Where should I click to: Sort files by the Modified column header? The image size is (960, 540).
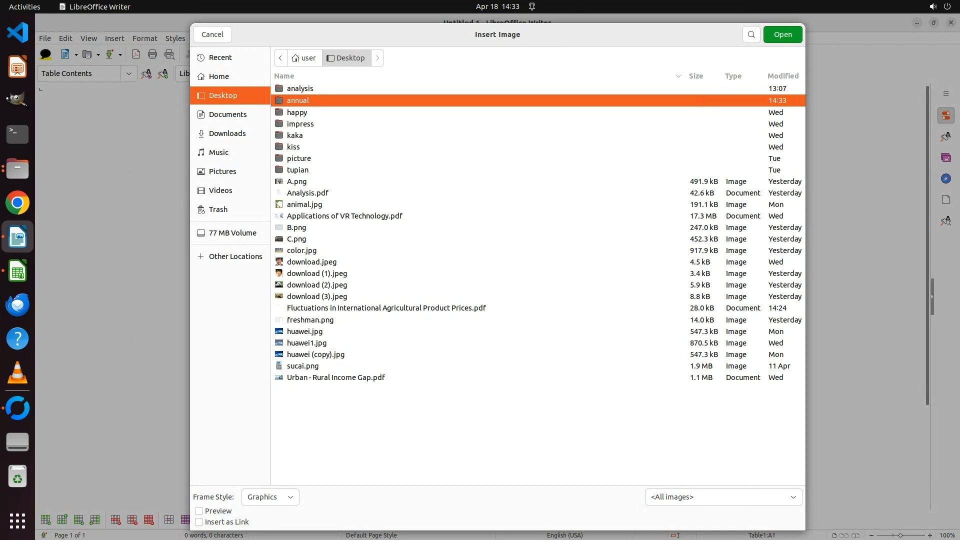point(782,76)
